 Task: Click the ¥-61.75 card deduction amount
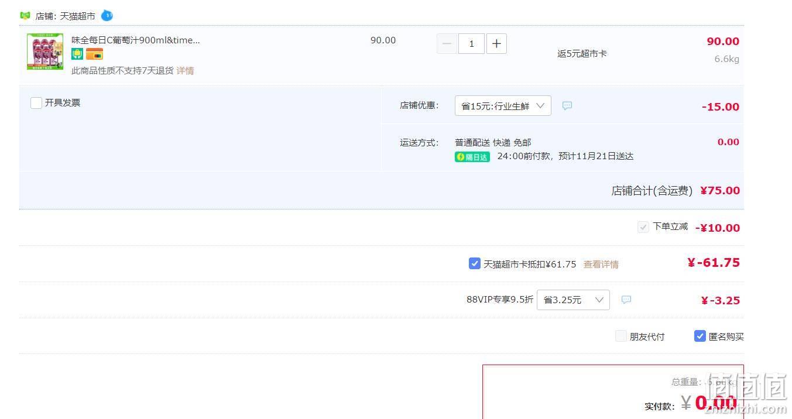(714, 263)
